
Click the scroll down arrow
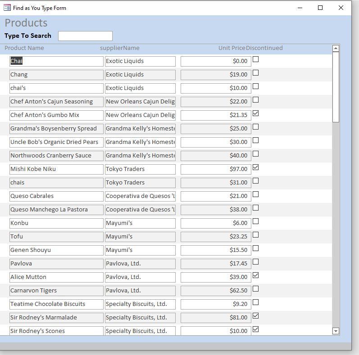[336, 331]
